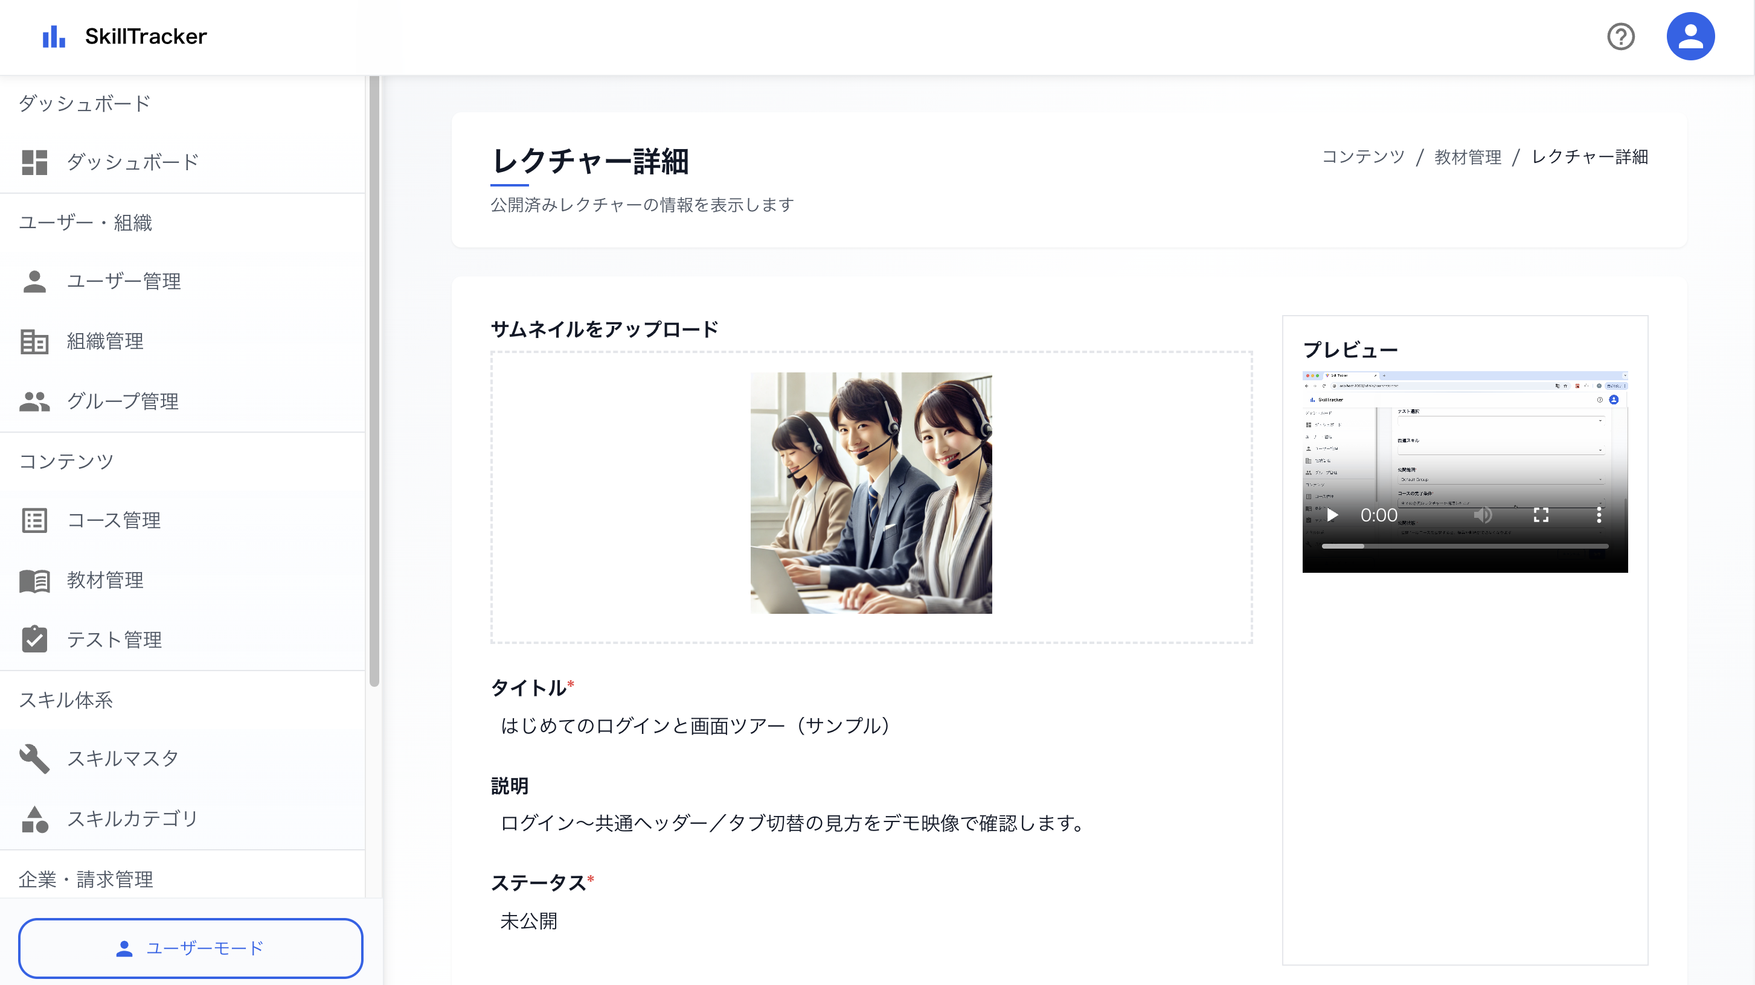Open the user profile avatar
The width and height of the screenshot is (1755, 985).
(x=1692, y=36)
